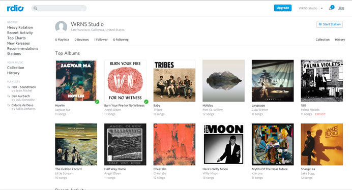
Task: Click WRNS Studio username in header
Action: click(x=308, y=8)
